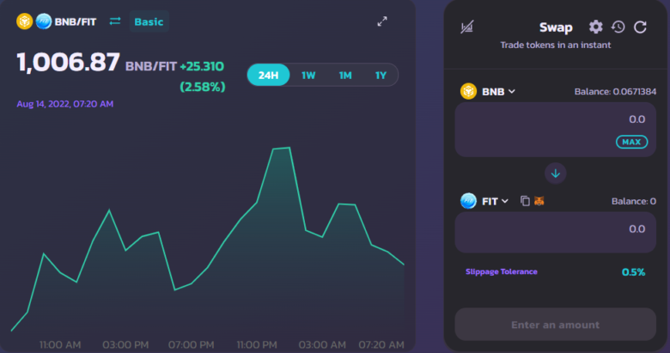This screenshot has height=353, width=670.
Task: Select the 1W chart range
Action: (308, 76)
